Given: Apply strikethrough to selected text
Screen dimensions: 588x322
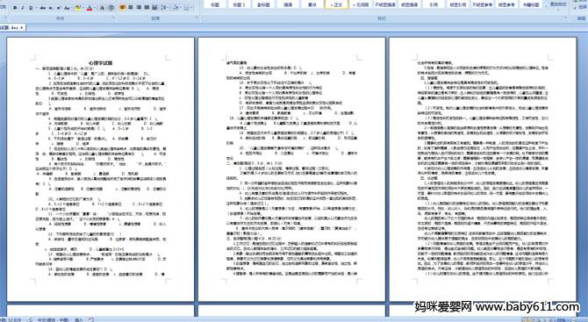Looking at the screenshot, I should [x=43, y=8].
